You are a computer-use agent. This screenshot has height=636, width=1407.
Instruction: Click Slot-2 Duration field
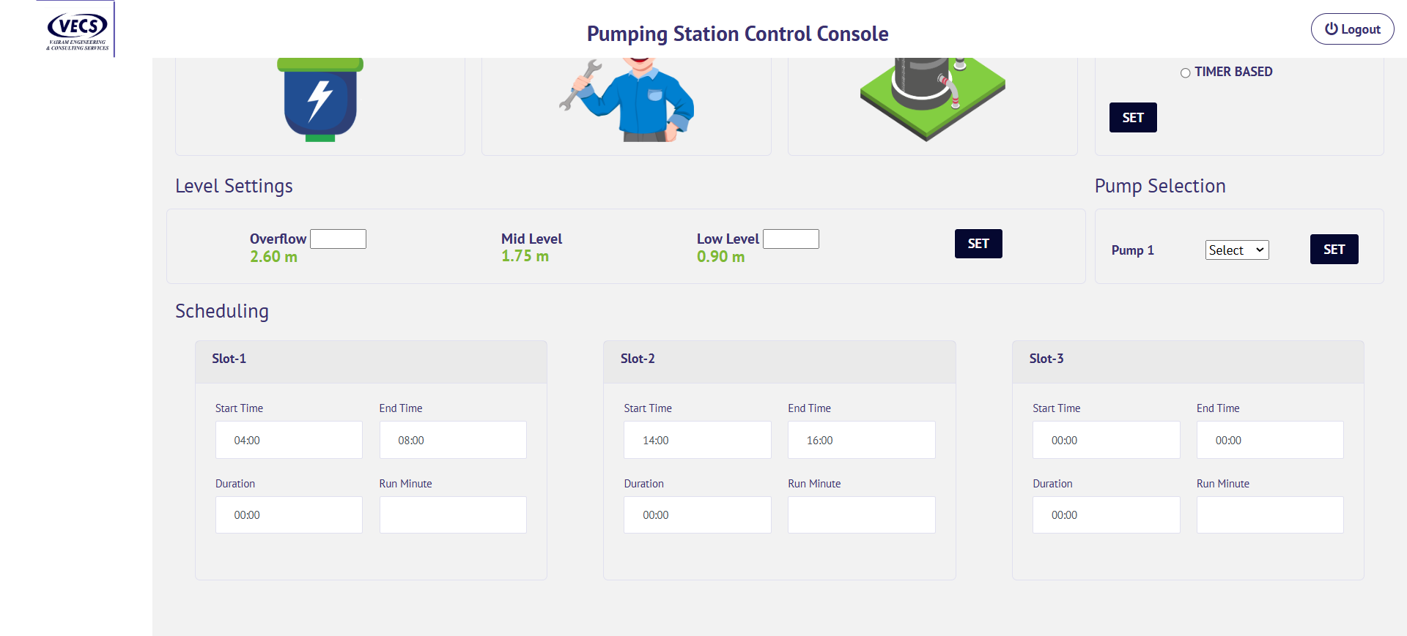tap(697, 515)
